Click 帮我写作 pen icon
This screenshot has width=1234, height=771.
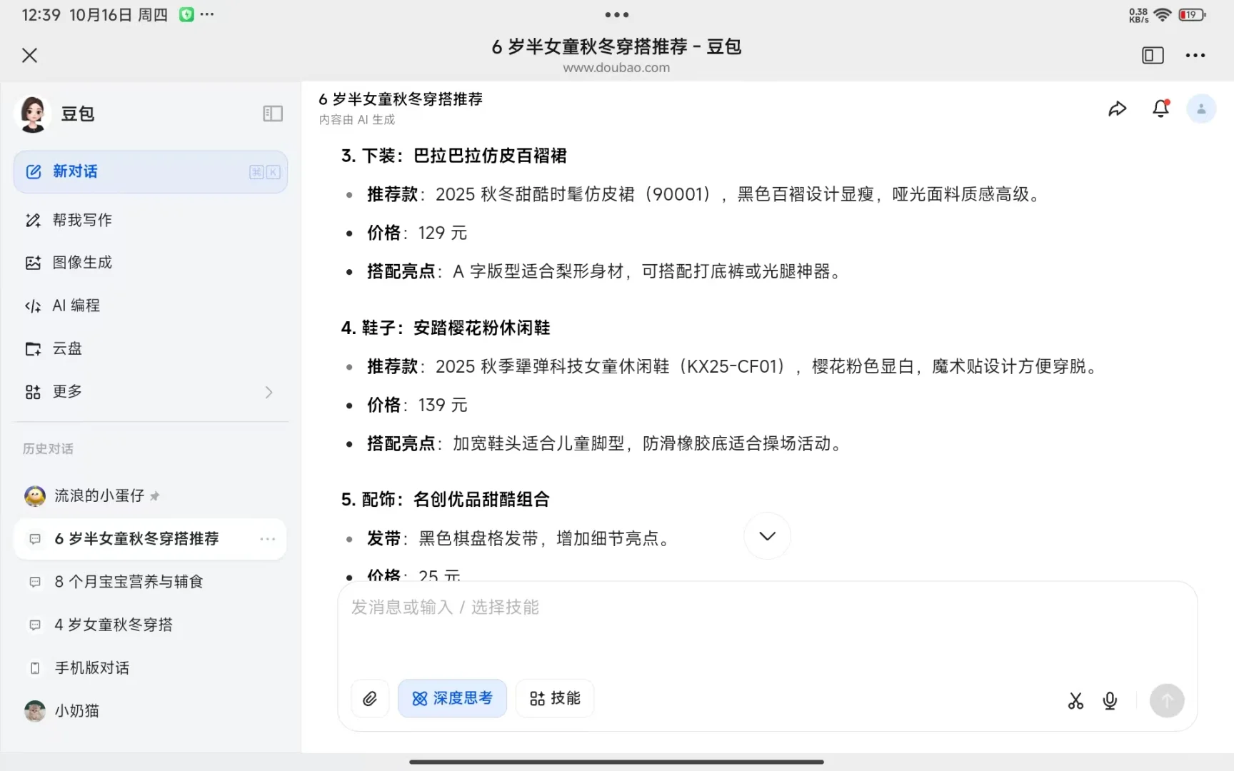(33, 220)
